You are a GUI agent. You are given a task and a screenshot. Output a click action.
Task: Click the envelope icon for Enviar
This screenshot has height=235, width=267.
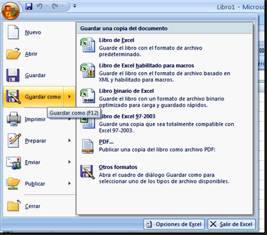coord(13,163)
